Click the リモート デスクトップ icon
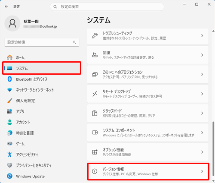 click(x=95, y=94)
